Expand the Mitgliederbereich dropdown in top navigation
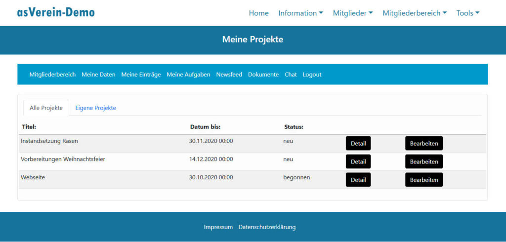506x242 pixels. tap(414, 13)
